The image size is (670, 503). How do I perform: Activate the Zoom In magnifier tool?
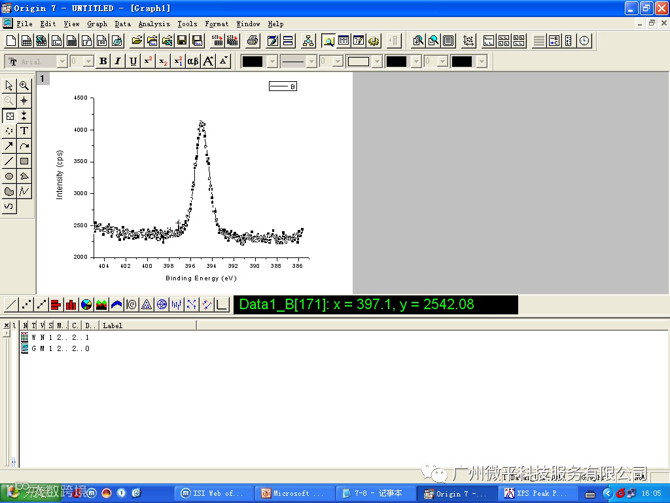(x=24, y=86)
